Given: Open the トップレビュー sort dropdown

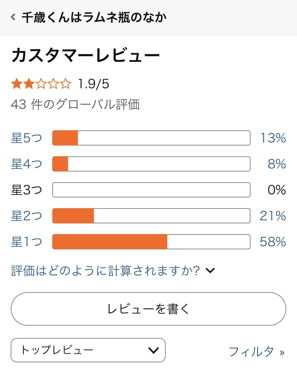Looking at the screenshot, I should pos(88,350).
